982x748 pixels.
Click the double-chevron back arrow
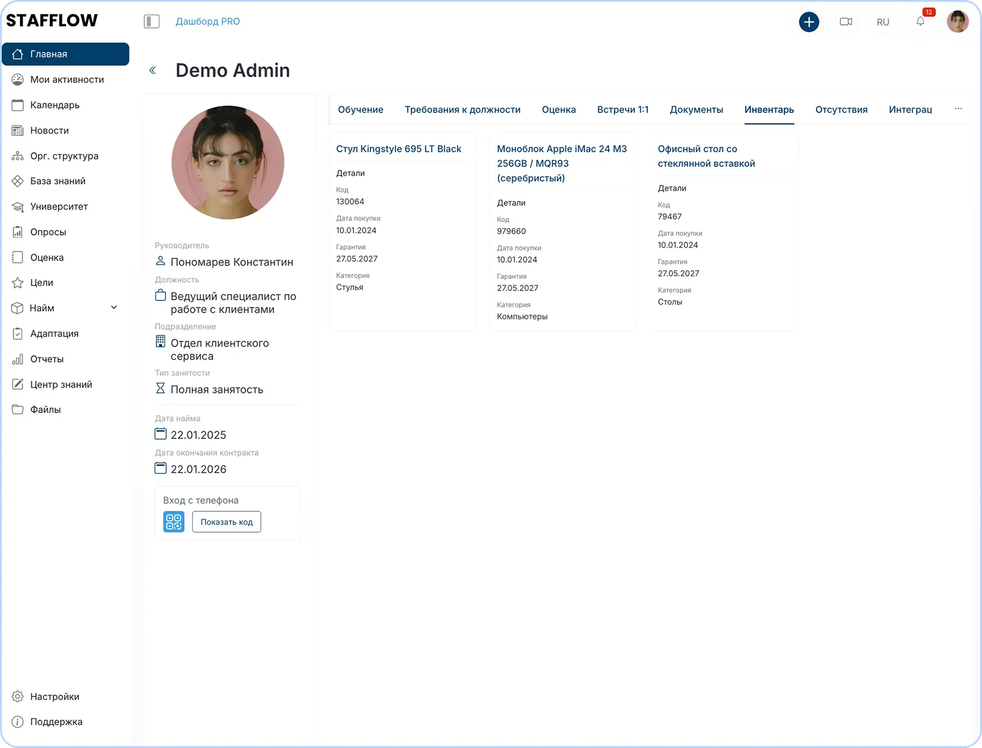click(153, 70)
